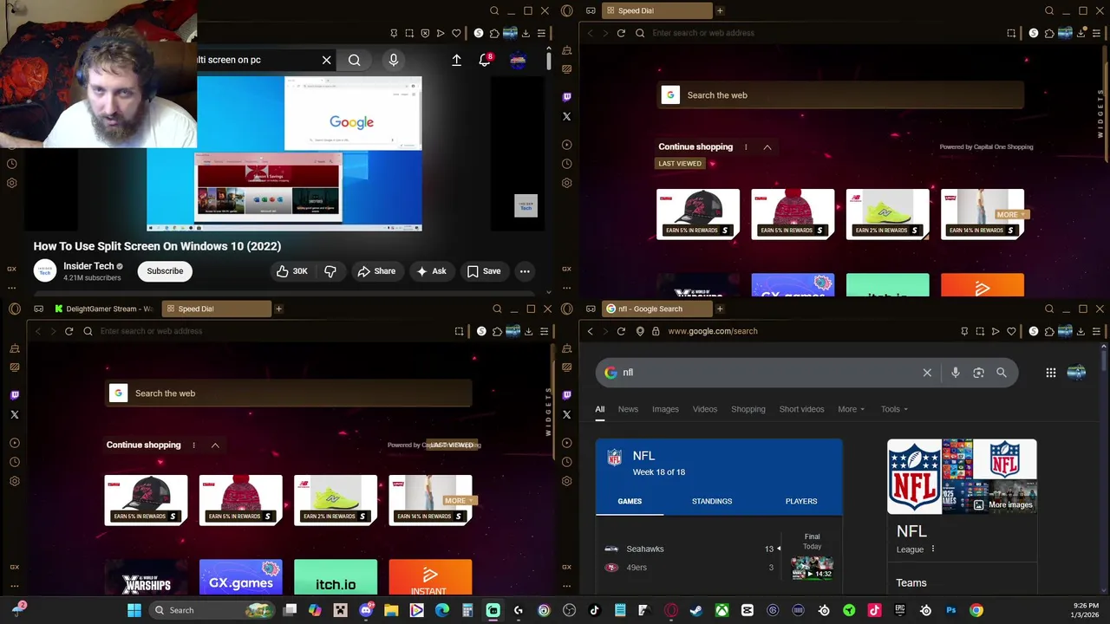Like the split screen video

291,271
